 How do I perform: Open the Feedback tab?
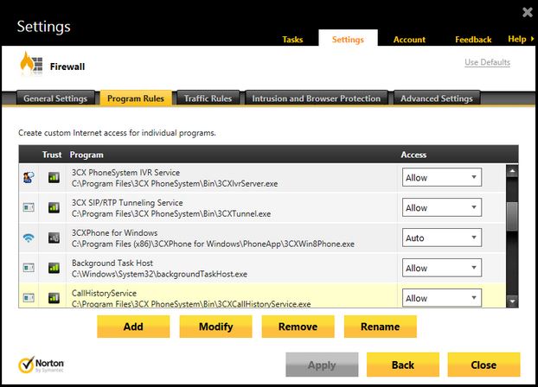(x=473, y=40)
